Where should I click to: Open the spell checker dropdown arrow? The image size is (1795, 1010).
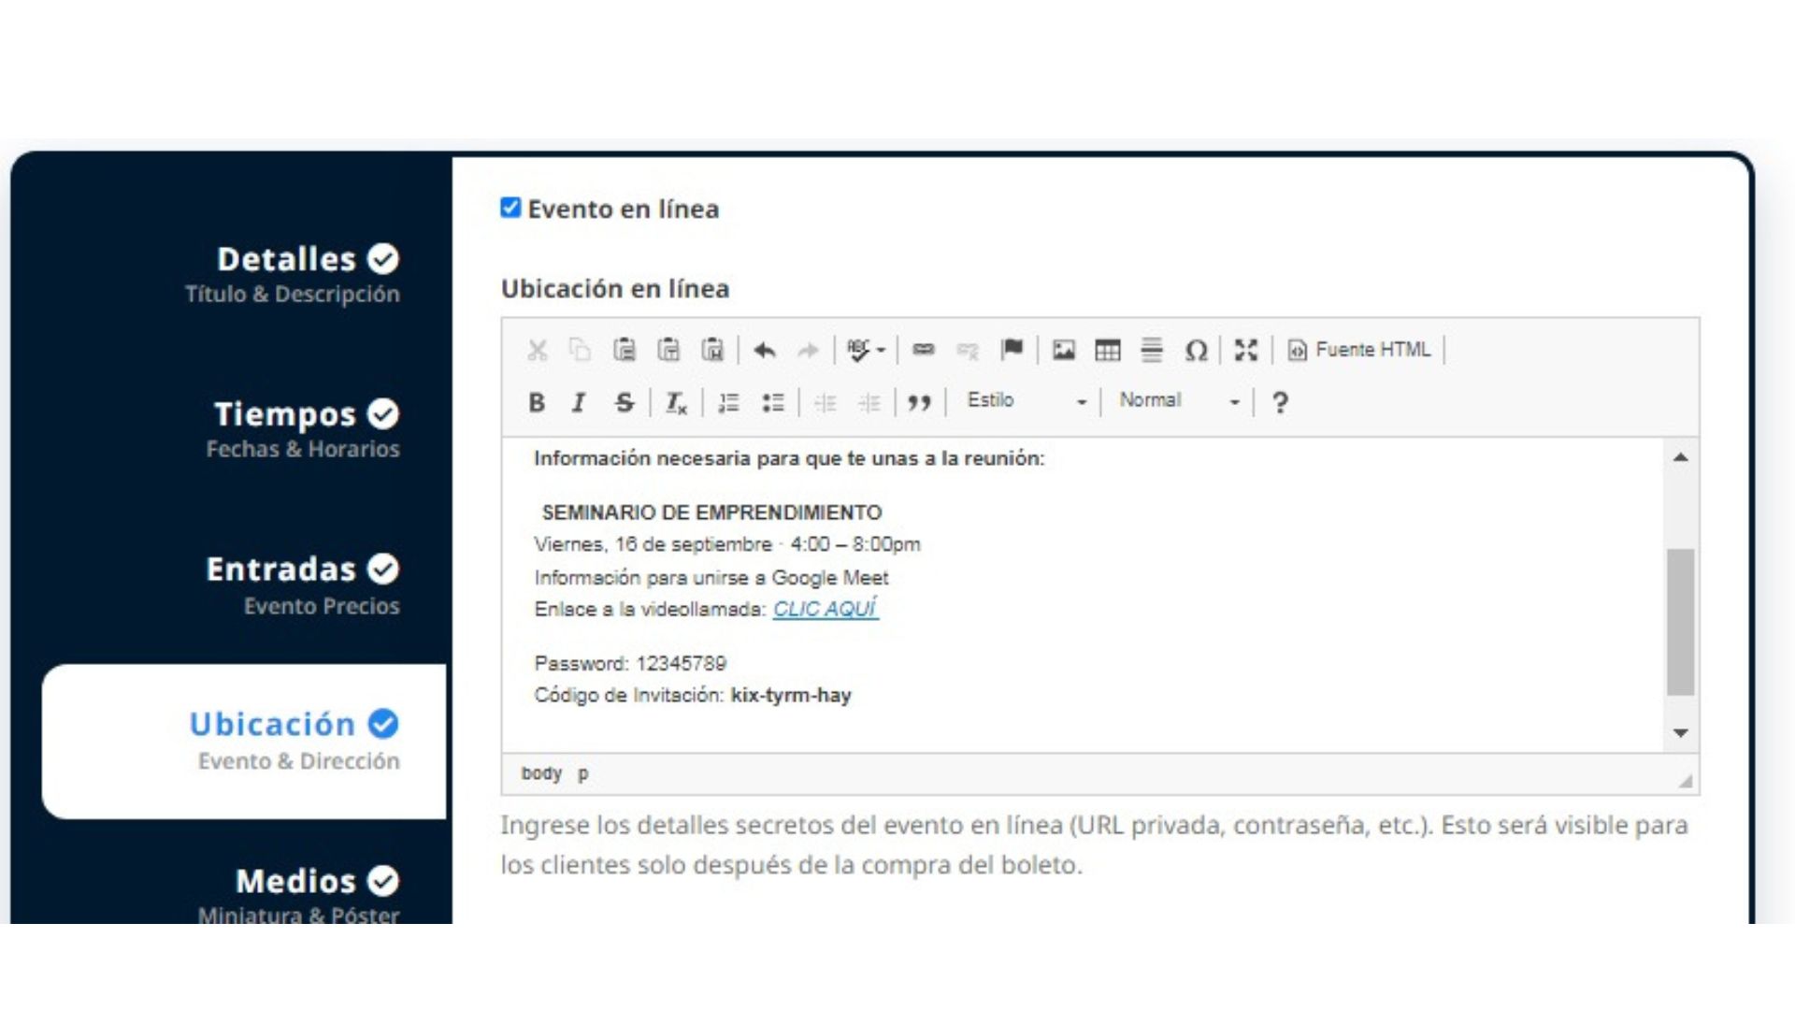[x=881, y=351]
